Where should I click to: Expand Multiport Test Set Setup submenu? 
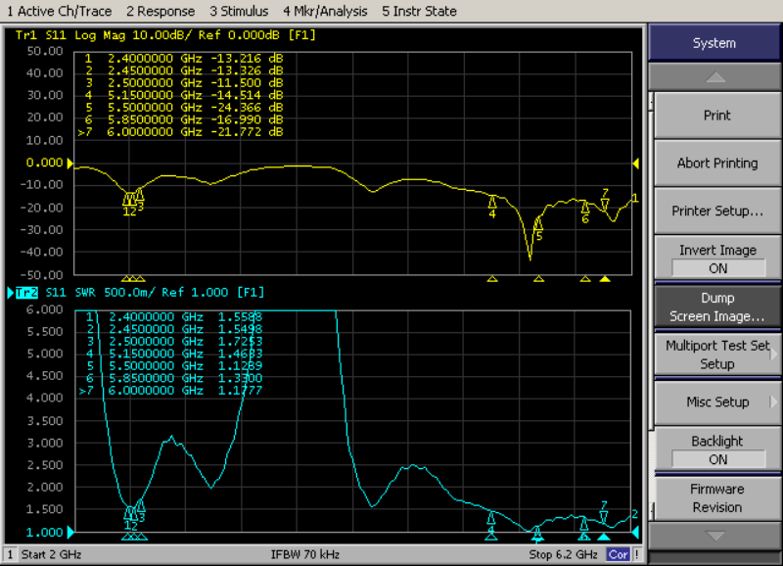[x=716, y=354]
